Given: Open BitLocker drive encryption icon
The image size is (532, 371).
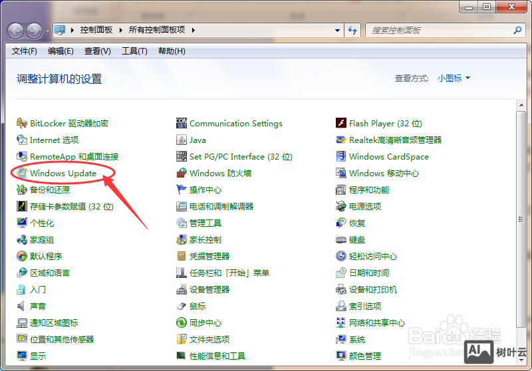Looking at the screenshot, I should pyautogui.click(x=22, y=123).
